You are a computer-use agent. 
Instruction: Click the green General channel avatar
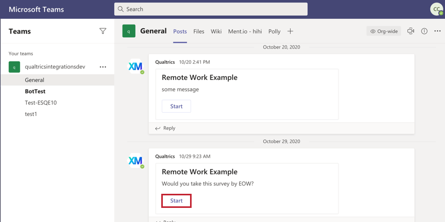pyautogui.click(x=129, y=31)
